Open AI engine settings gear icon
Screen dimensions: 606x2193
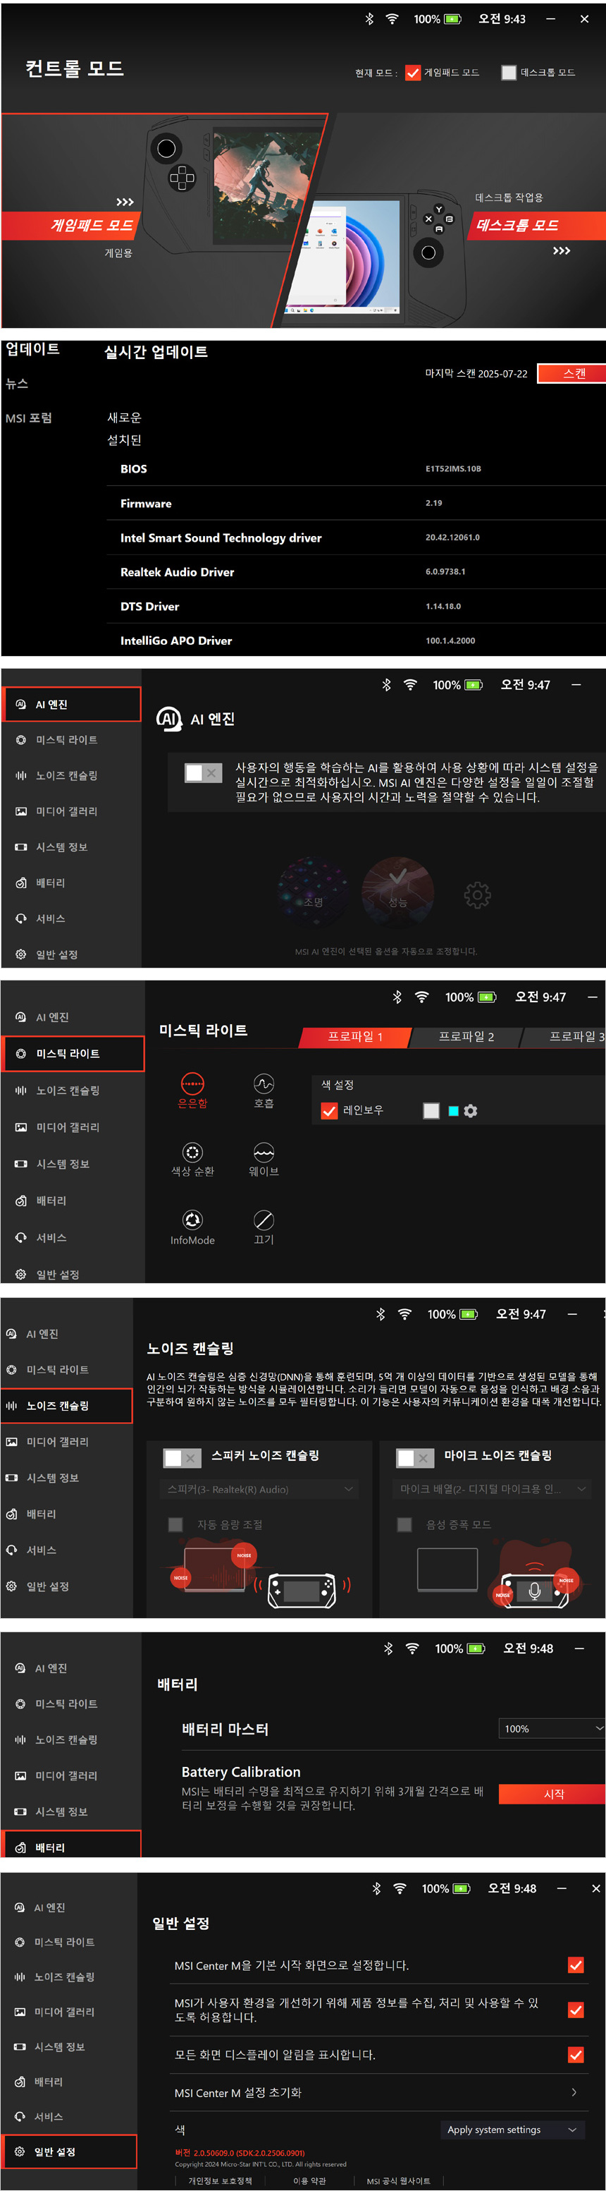477,894
